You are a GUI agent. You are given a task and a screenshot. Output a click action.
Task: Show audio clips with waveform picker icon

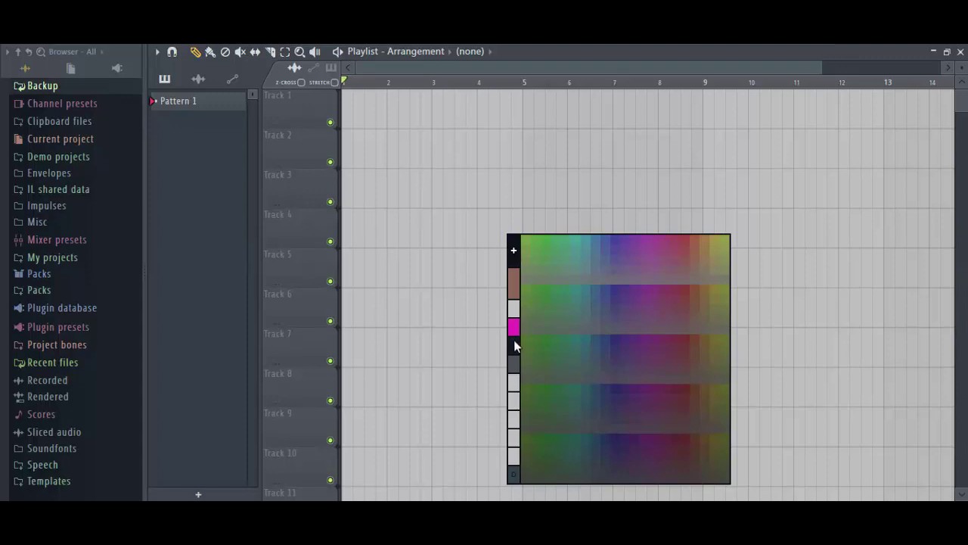tap(198, 79)
